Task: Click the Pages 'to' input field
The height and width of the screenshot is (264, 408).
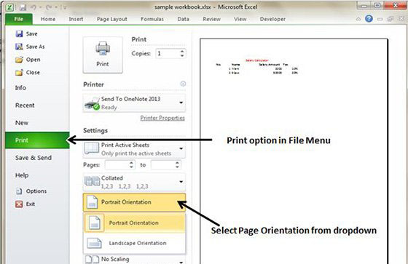Action: [162, 165]
